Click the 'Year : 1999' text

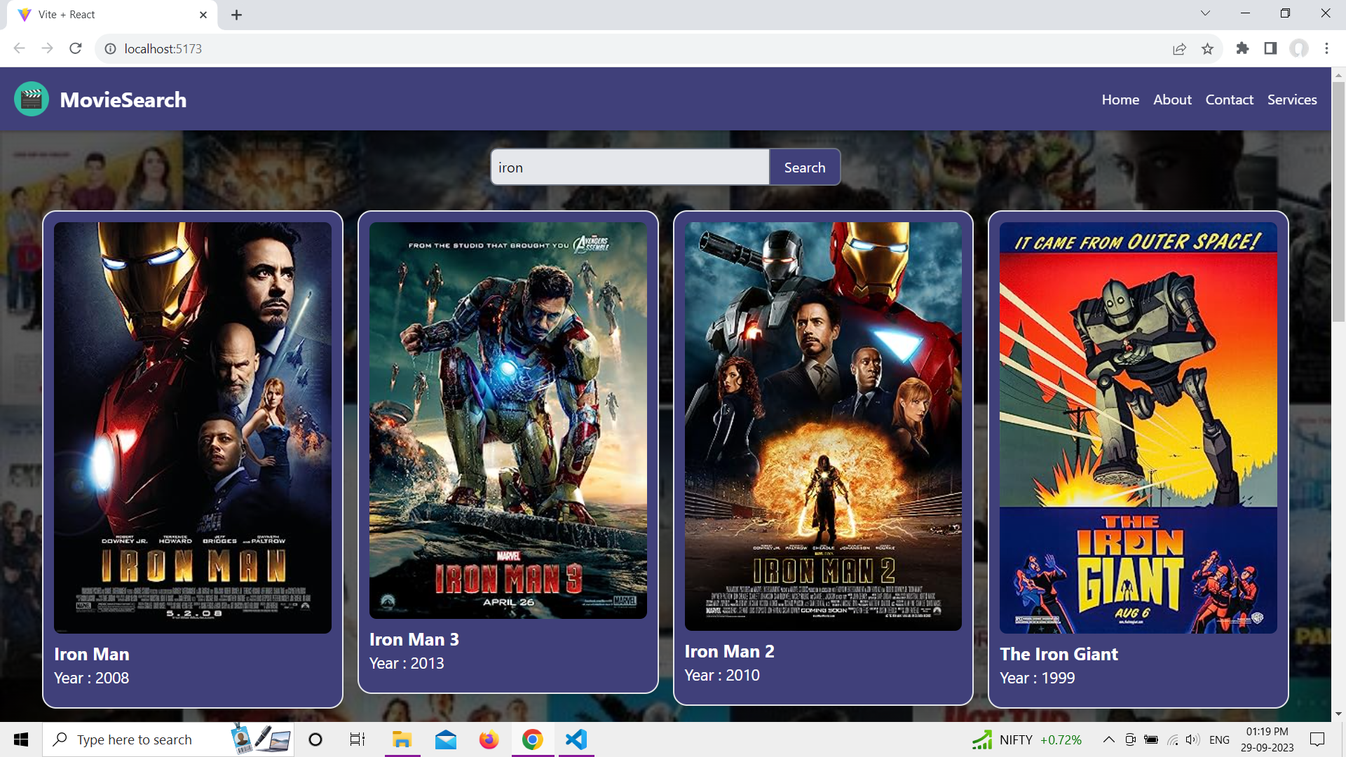[1038, 678]
